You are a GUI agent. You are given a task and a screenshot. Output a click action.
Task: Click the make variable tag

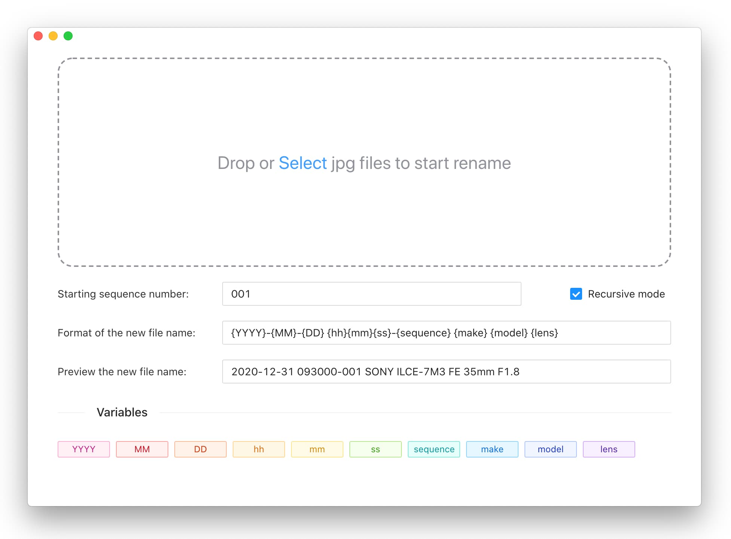[x=492, y=449]
